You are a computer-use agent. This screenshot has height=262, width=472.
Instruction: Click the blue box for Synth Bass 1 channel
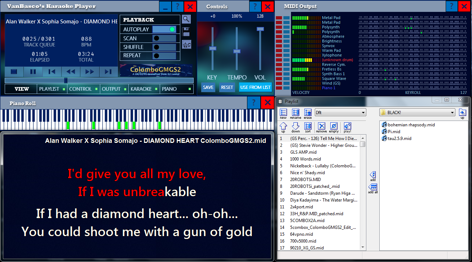click(286, 74)
